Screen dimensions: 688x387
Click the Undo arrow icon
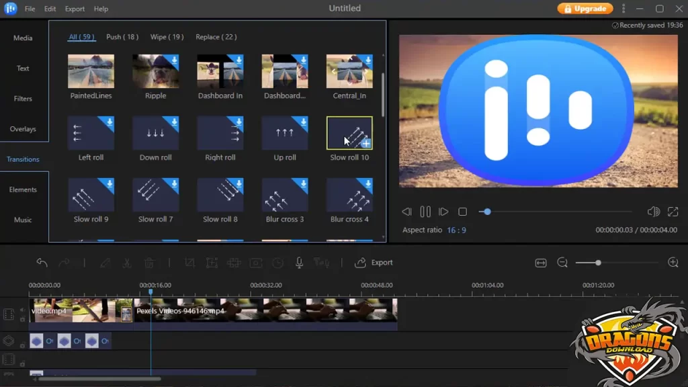pos(42,262)
